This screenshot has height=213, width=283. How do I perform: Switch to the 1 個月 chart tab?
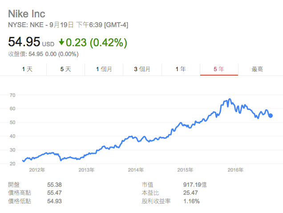coord(104,69)
